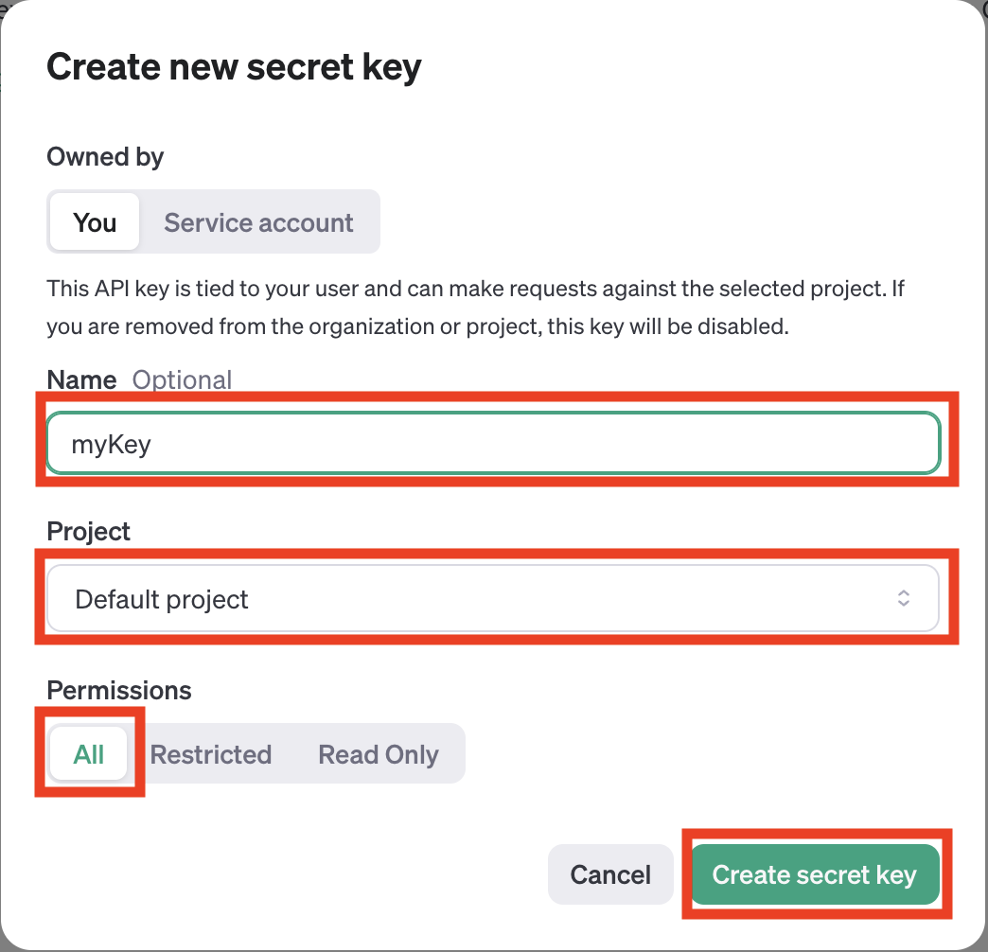This screenshot has width=988, height=952.
Task: Click the Name field label
Action: click(x=81, y=379)
